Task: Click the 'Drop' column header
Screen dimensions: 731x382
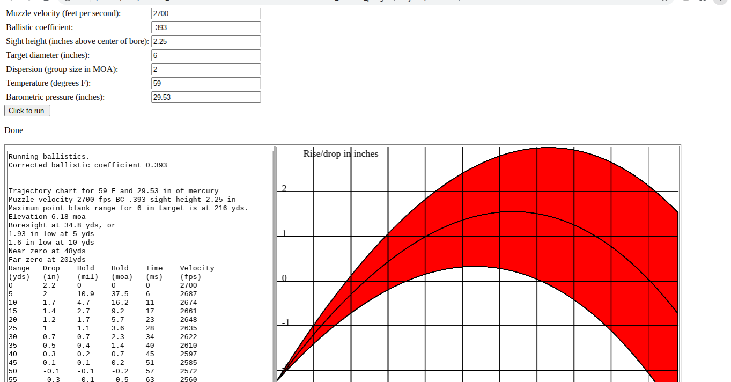Action: click(51, 268)
